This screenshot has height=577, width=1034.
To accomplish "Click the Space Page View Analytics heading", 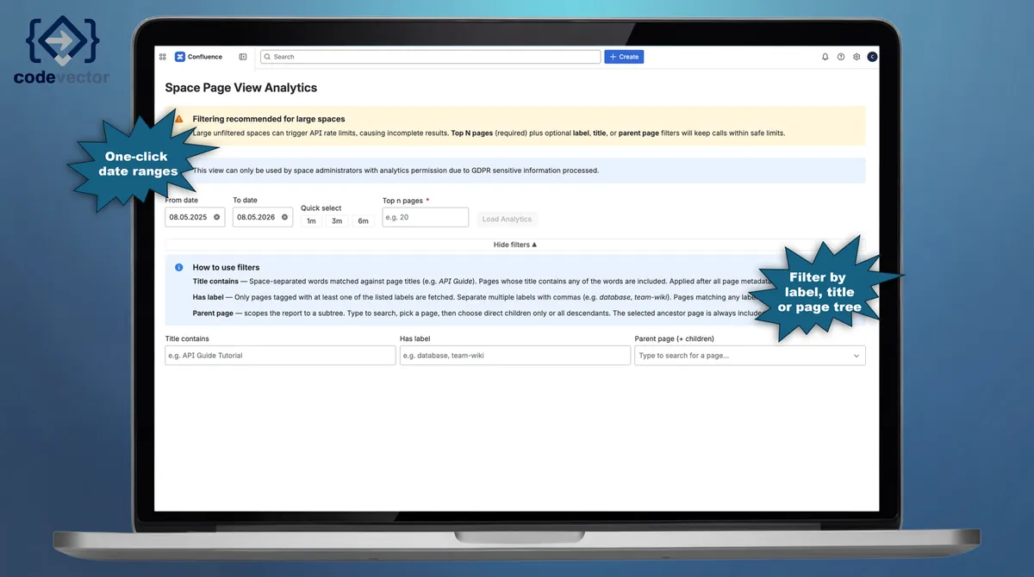I will point(241,88).
